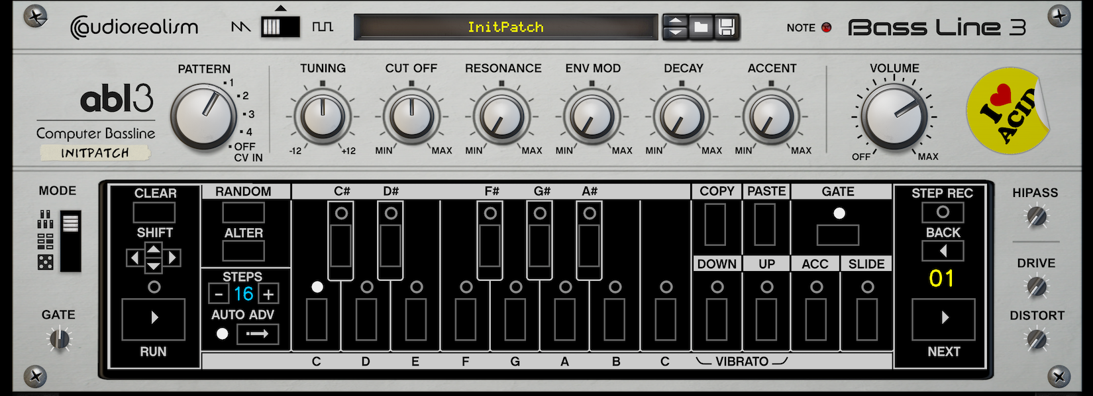Click the InitPatch preset name display
The image size is (1093, 396).
coord(505,27)
